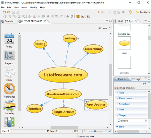Select the listoffreeware.com central bubble
The height and width of the screenshot is (138, 151).
point(63,75)
